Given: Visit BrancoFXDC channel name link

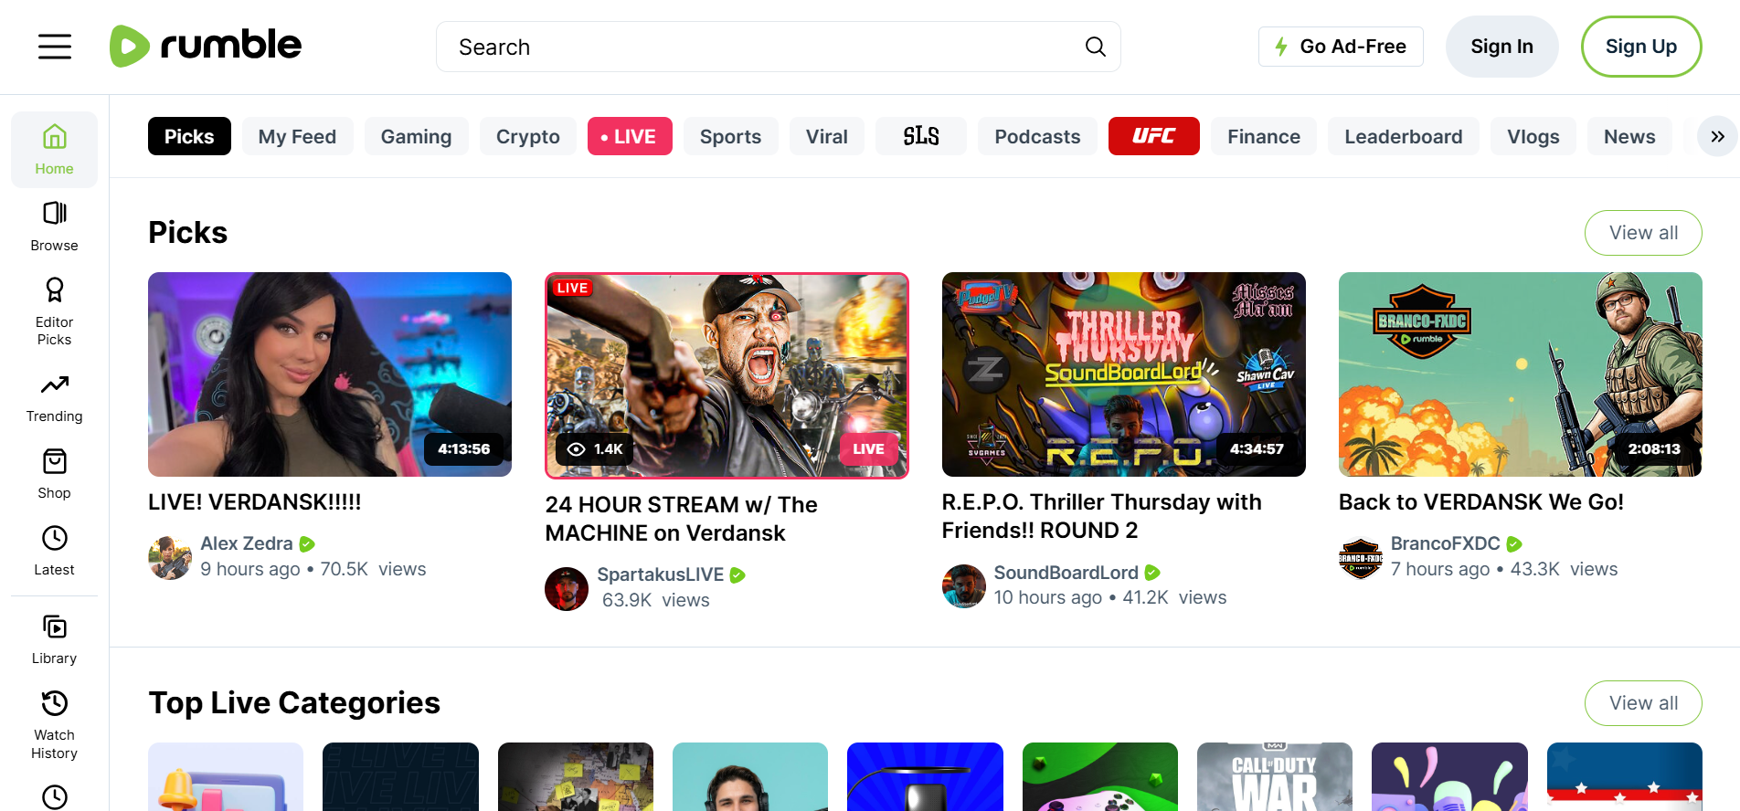Looking at the screenshot, I should (1445, 543).
